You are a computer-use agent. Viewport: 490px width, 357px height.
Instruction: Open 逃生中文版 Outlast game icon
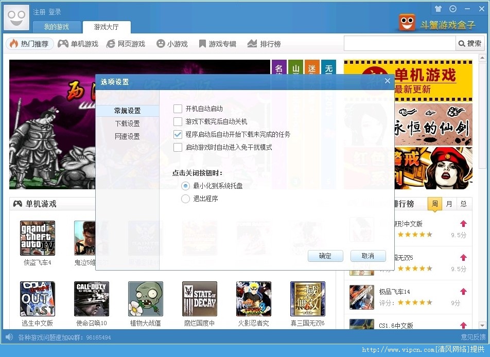[38, 299]
